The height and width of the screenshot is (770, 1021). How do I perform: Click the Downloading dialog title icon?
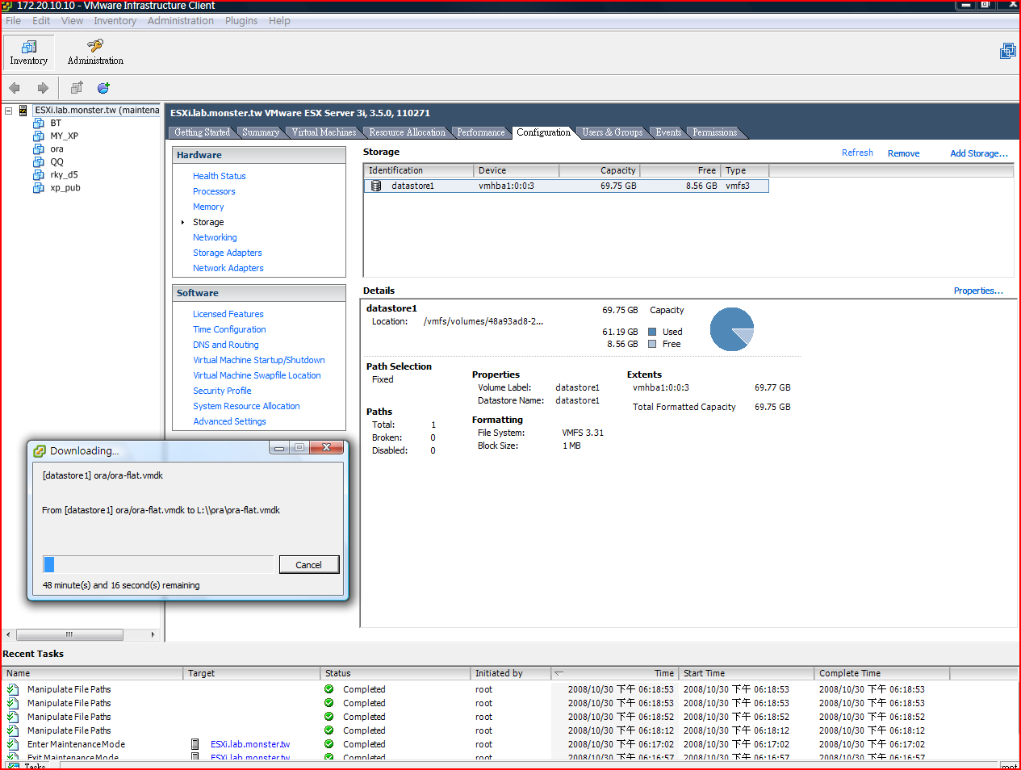(40, 450)
